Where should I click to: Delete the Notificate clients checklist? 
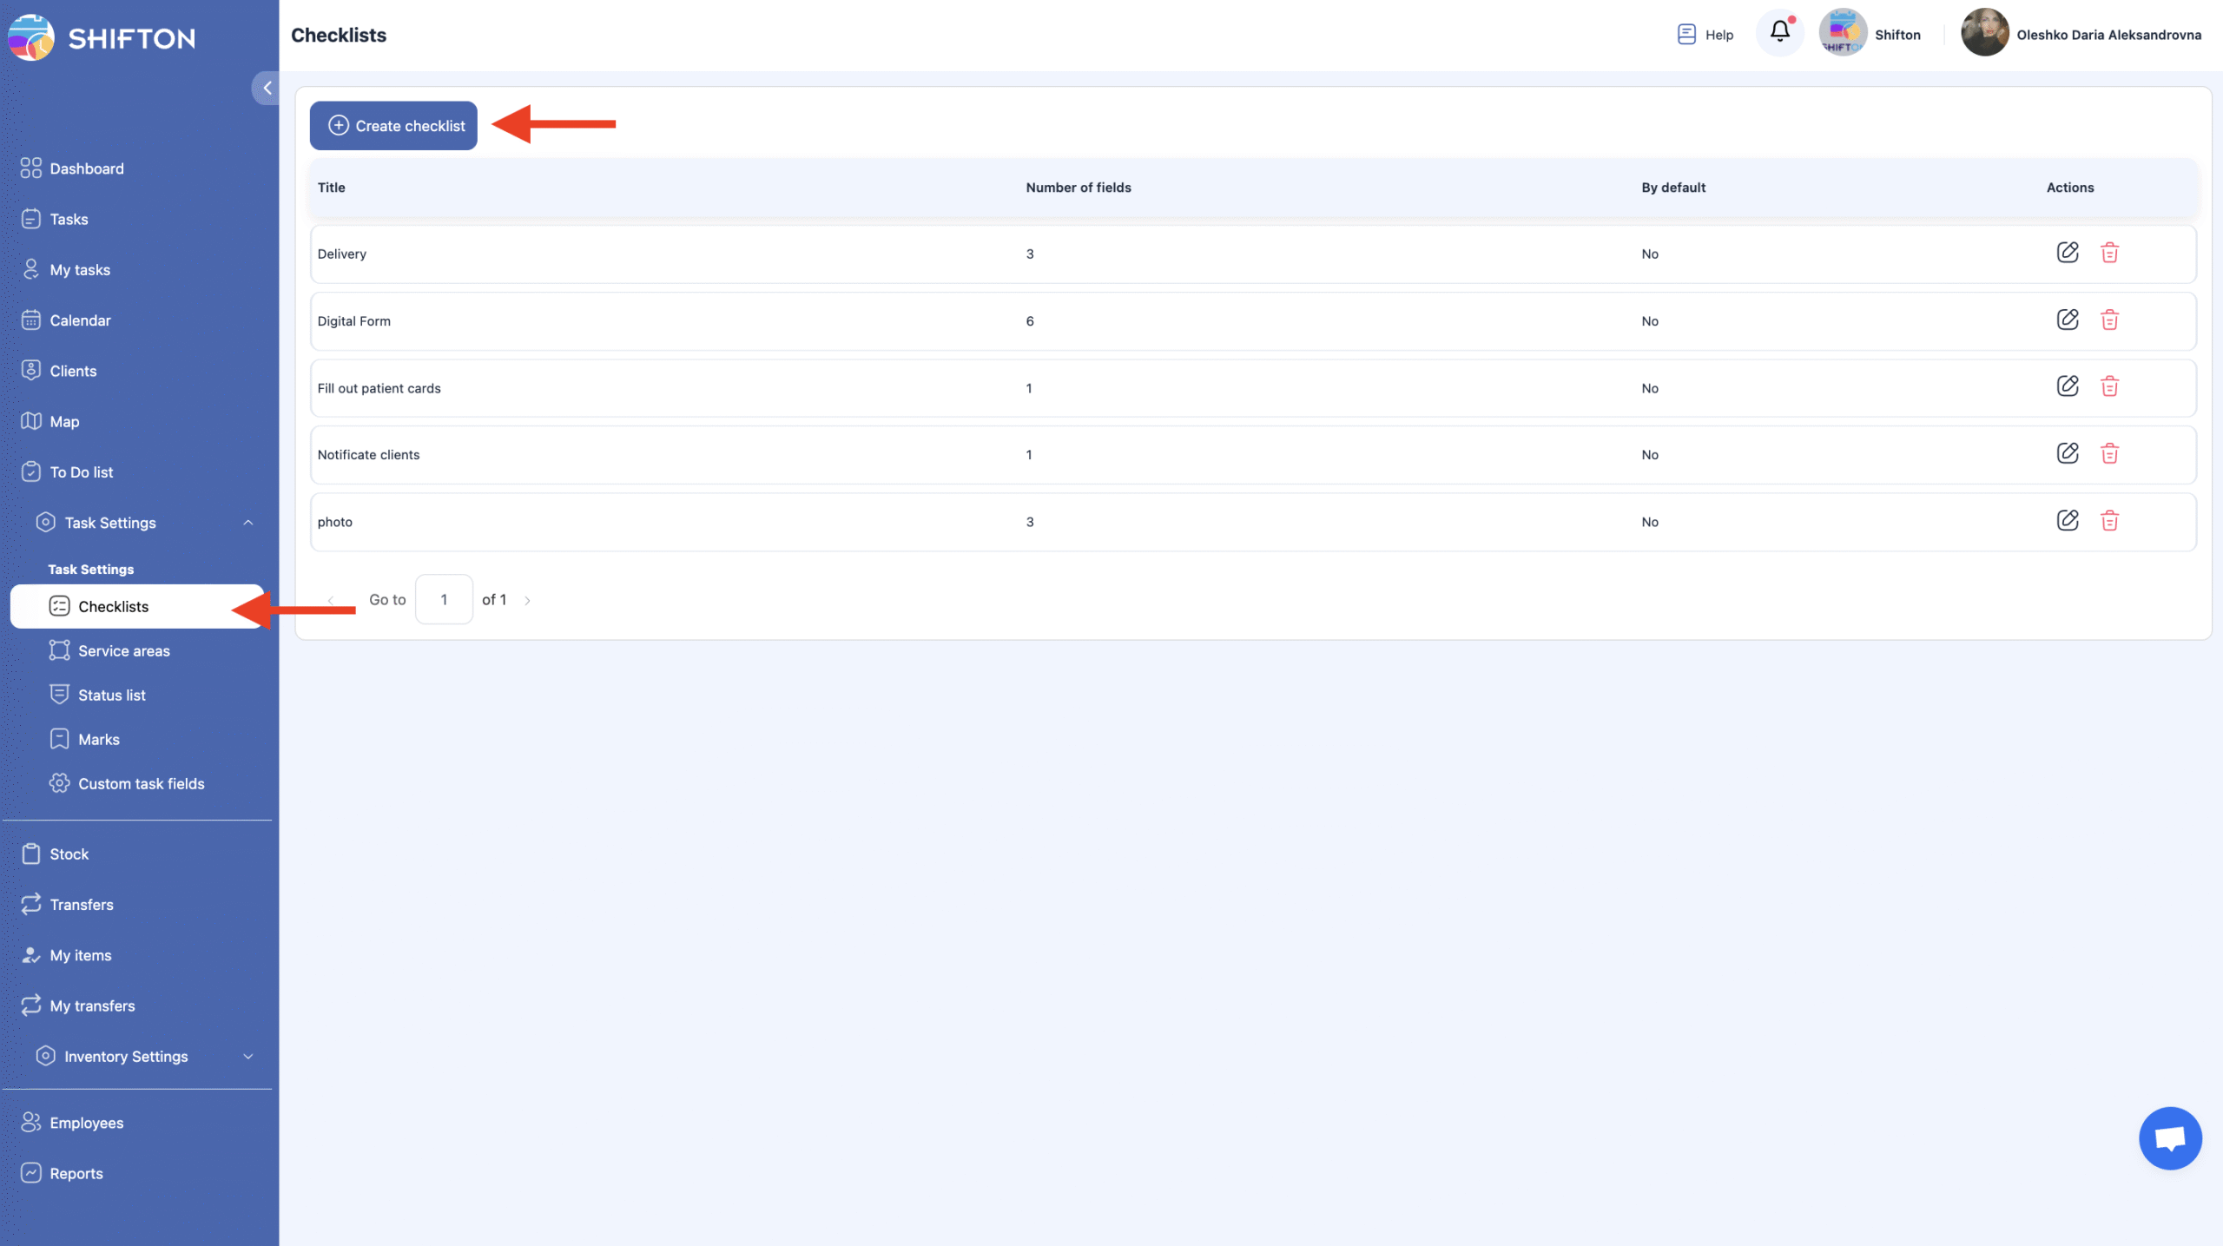(2109, 453)
